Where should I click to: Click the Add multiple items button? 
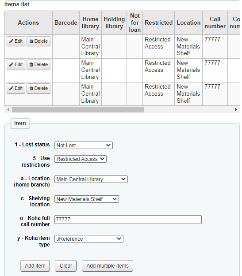pyautogui.click(x=108, y=266)
